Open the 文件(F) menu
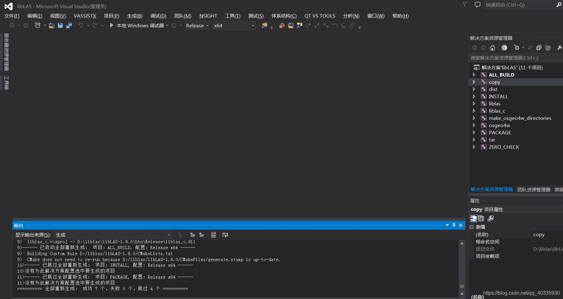The width and height of the screenshot is (563, 299). tap(12, 16)
